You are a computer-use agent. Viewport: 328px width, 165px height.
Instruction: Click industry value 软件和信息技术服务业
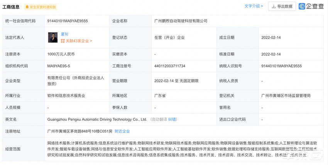point(66,96)
